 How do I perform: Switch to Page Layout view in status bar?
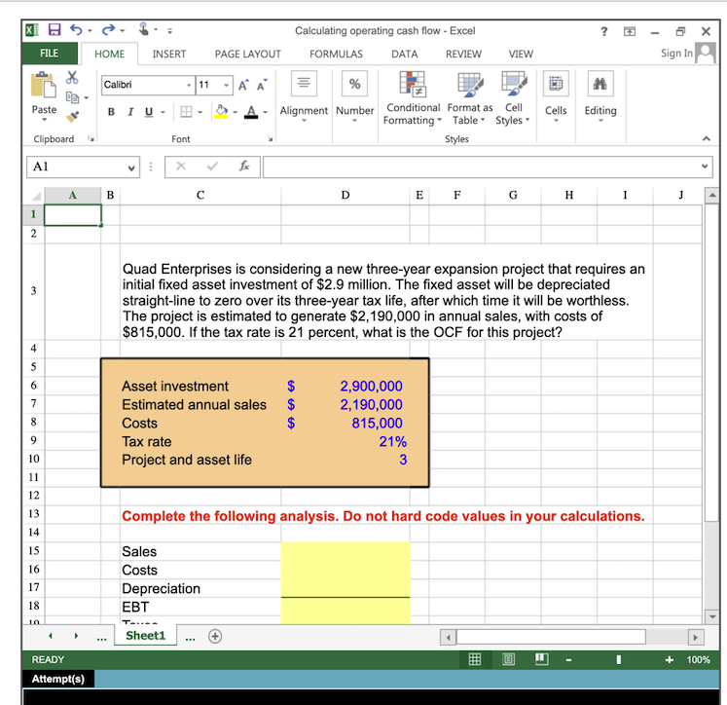[509, 659]
